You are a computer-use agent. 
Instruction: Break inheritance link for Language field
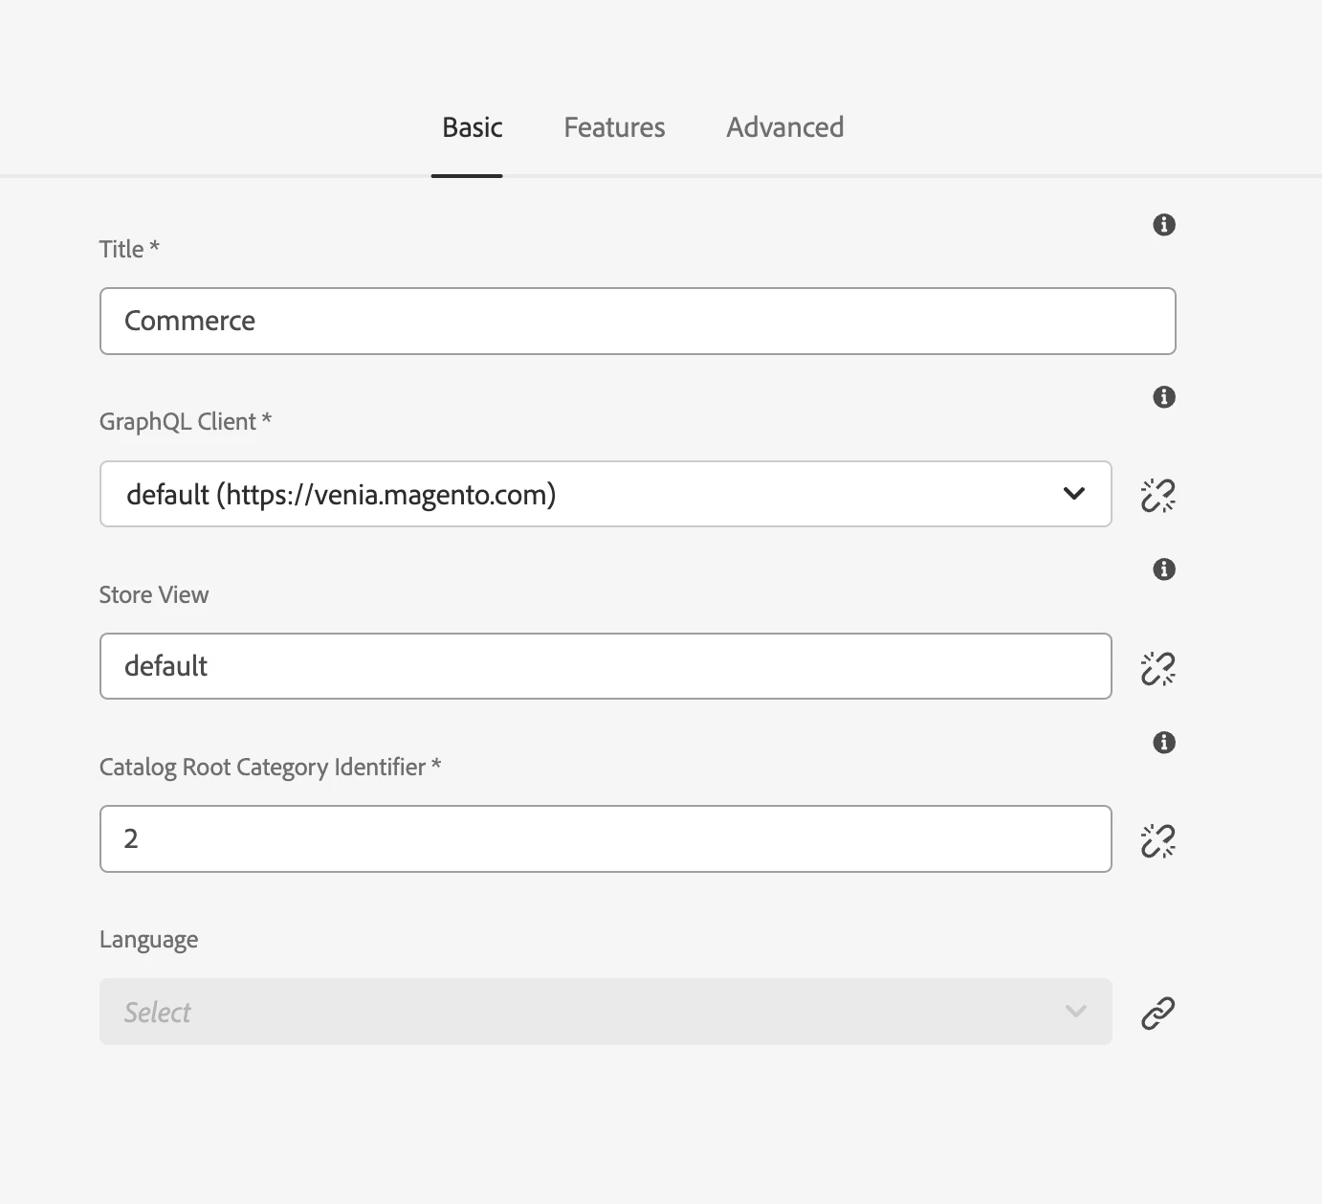(1157, 1013)
